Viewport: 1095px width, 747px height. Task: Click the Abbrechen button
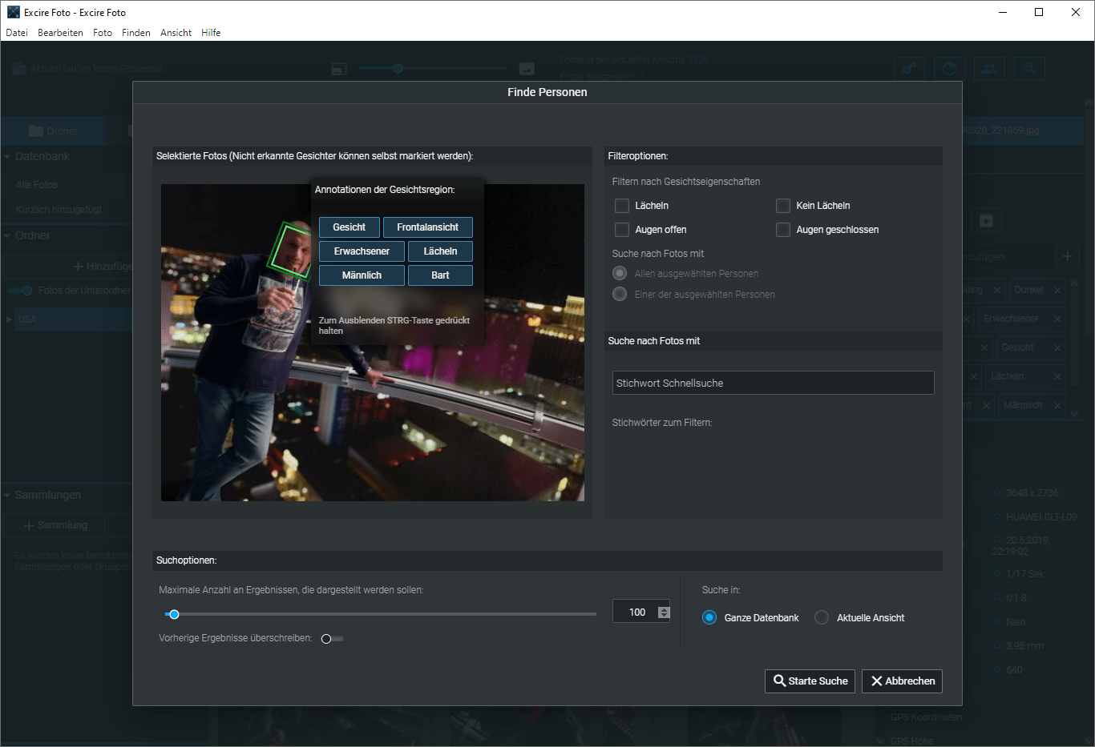pyautogui.click(x=902, y=681)
